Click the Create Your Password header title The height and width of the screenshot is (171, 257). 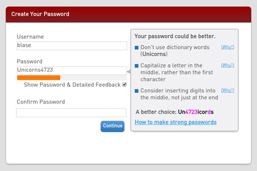pos(40,14)
